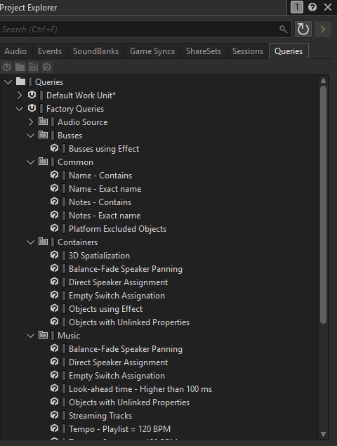Click the new Physical Folder toolbar icon
The height and width of the screenshot is (446, 337).
tap(20, 67)
